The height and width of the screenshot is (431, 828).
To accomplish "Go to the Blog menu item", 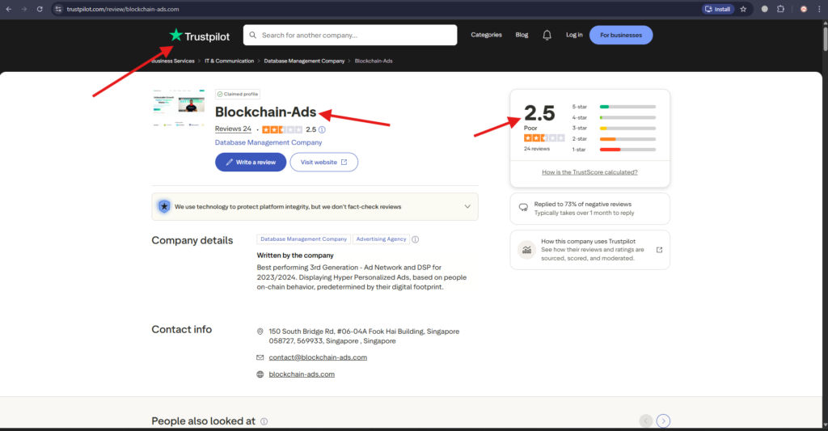I will click(522, 35).
